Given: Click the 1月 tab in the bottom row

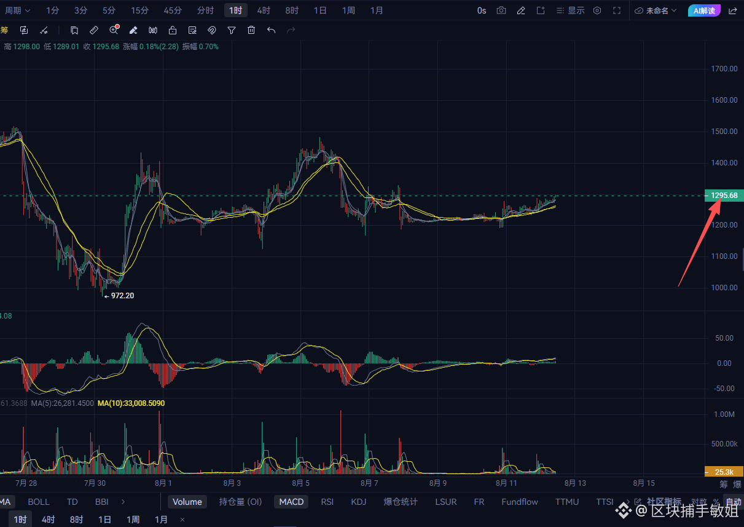Looking at the screenshot, I should pyautogui.click(x=161, y=520).
